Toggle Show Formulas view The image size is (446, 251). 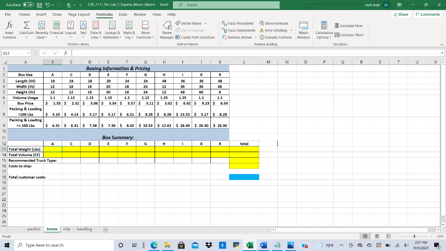(274, 24)
